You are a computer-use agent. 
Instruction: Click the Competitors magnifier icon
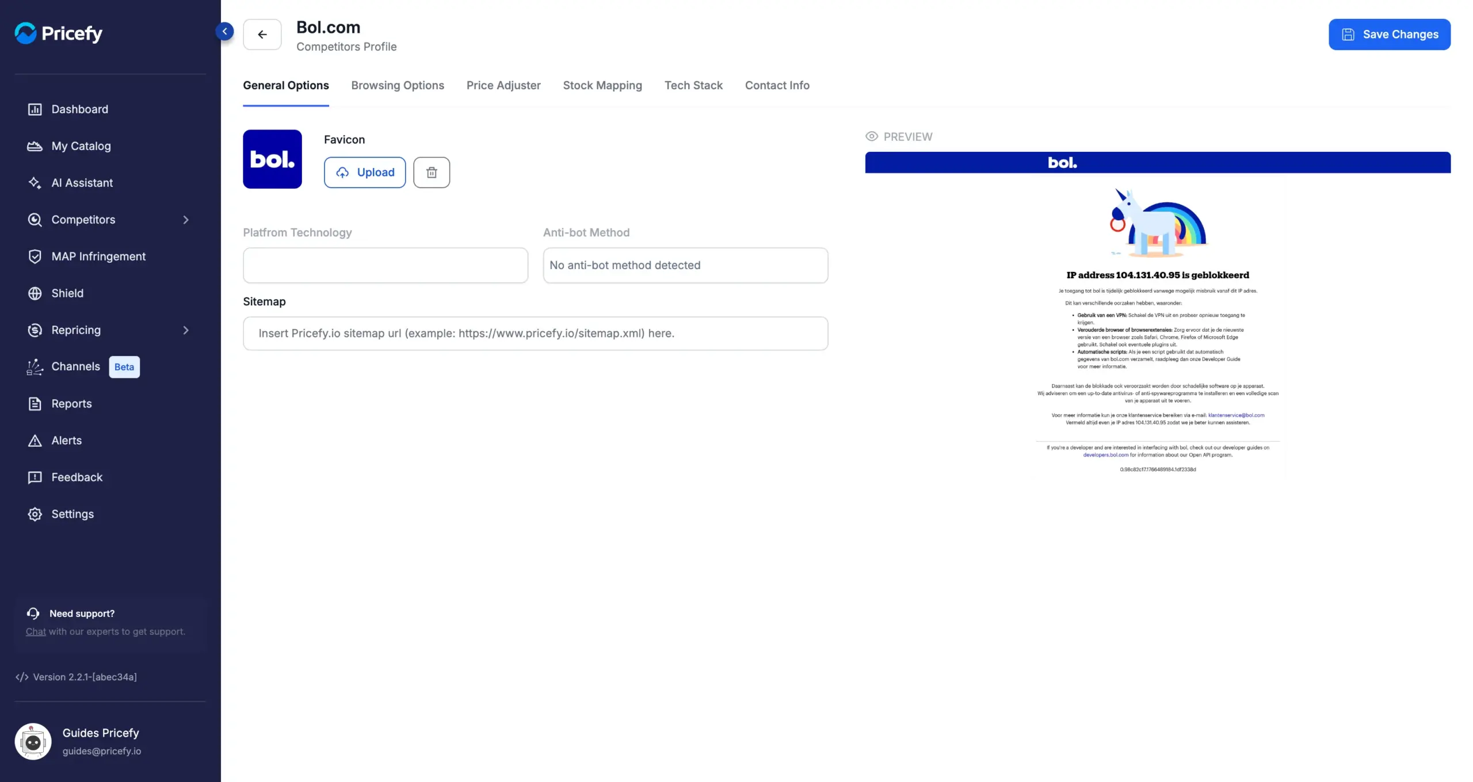click(35, 220)
